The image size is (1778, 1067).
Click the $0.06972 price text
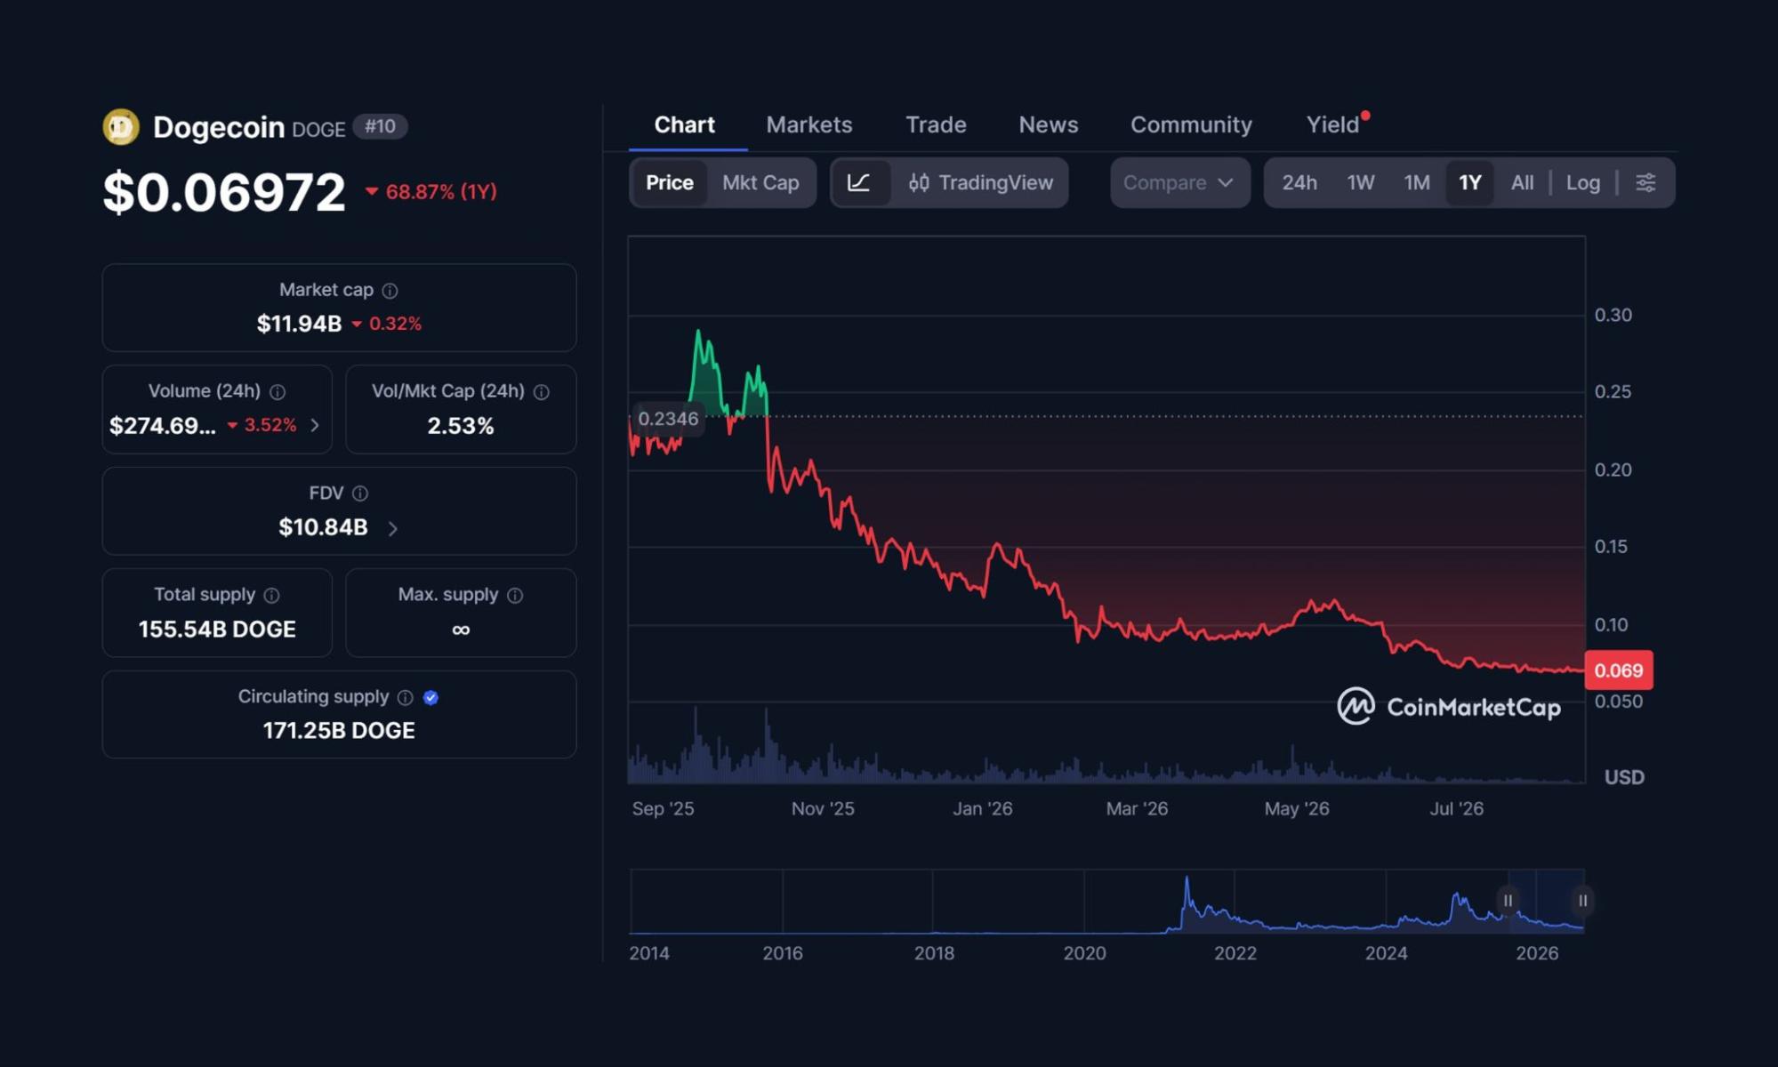[224, 192]
